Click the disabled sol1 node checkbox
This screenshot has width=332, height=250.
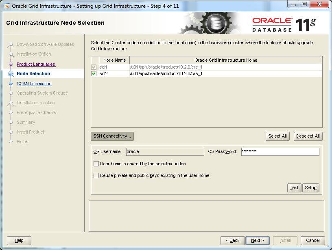[94, 67]
